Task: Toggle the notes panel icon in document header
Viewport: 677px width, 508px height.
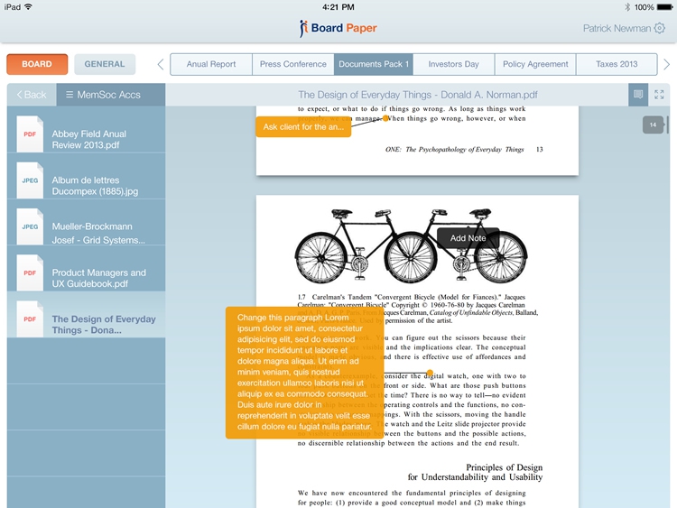Action: pos(638,95)
